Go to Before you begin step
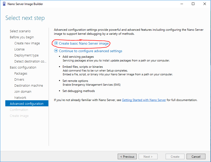The width and height of the screenshot is (211, 162). point(22,37)
